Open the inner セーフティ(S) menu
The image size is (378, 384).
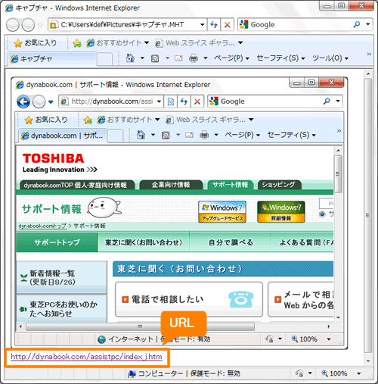click(292, 135)
